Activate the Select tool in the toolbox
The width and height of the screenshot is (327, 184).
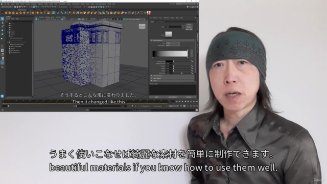pyautogui.click(x=2, y=19)
